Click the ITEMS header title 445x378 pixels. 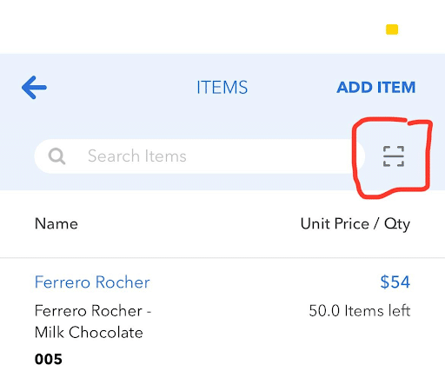pyautogui.click(x=222, y=88)
